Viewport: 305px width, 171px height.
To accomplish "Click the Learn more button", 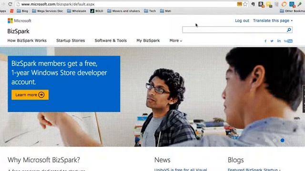I will (x=30, y=95).
